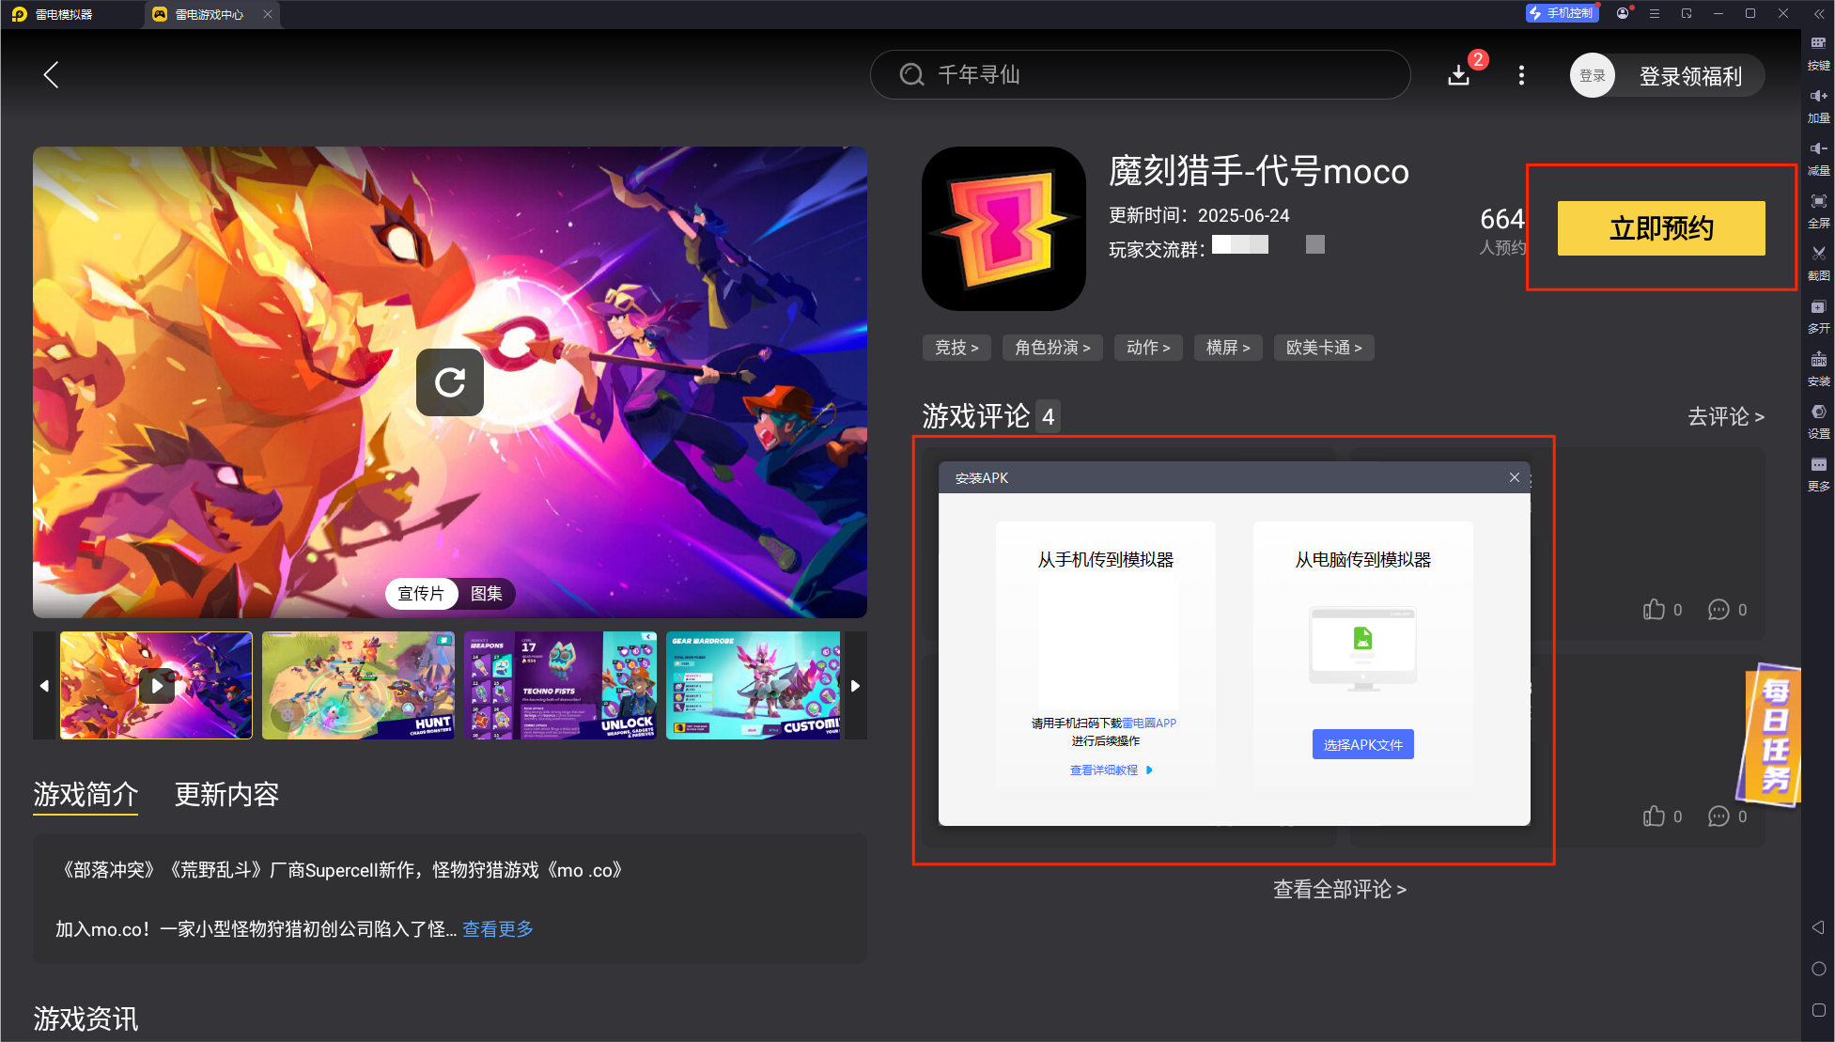Open the 每日任务 daily task banner
The height and width of the screenshot is (1042, 1835).
1771,736
